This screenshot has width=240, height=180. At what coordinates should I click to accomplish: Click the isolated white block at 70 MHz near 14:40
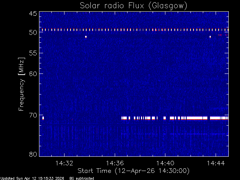(x=165, y=118)
